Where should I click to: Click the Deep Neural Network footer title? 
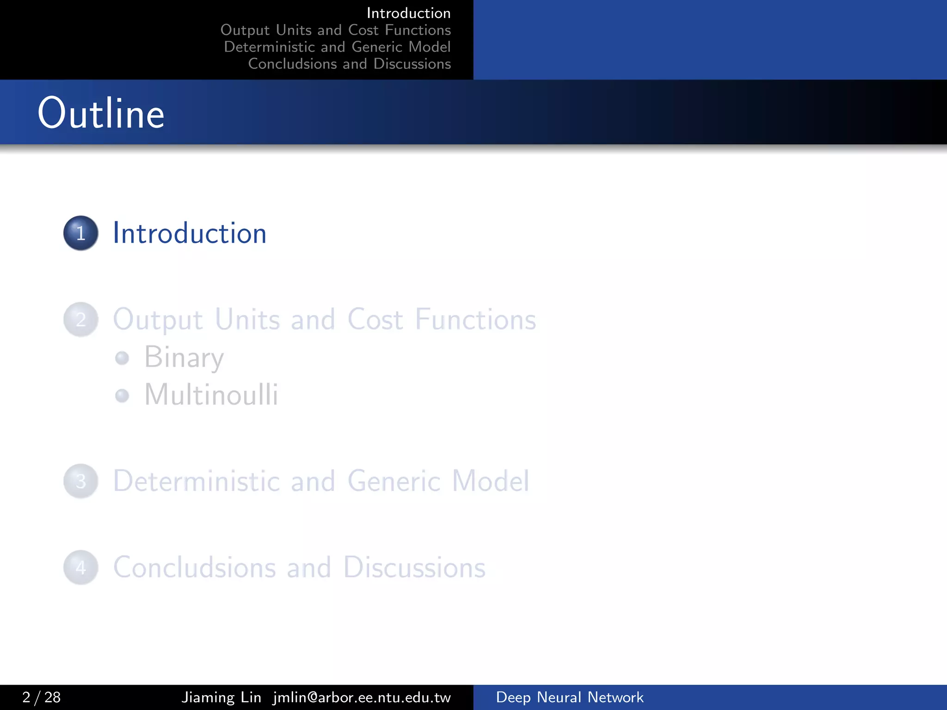569,697
